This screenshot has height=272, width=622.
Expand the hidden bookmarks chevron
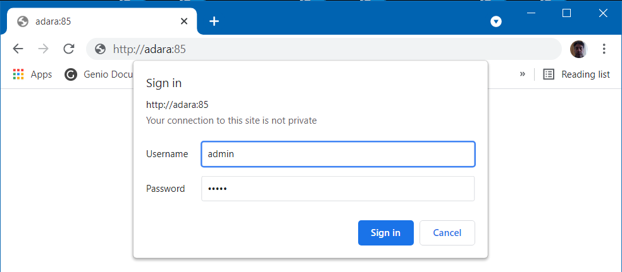click(523, 74)
